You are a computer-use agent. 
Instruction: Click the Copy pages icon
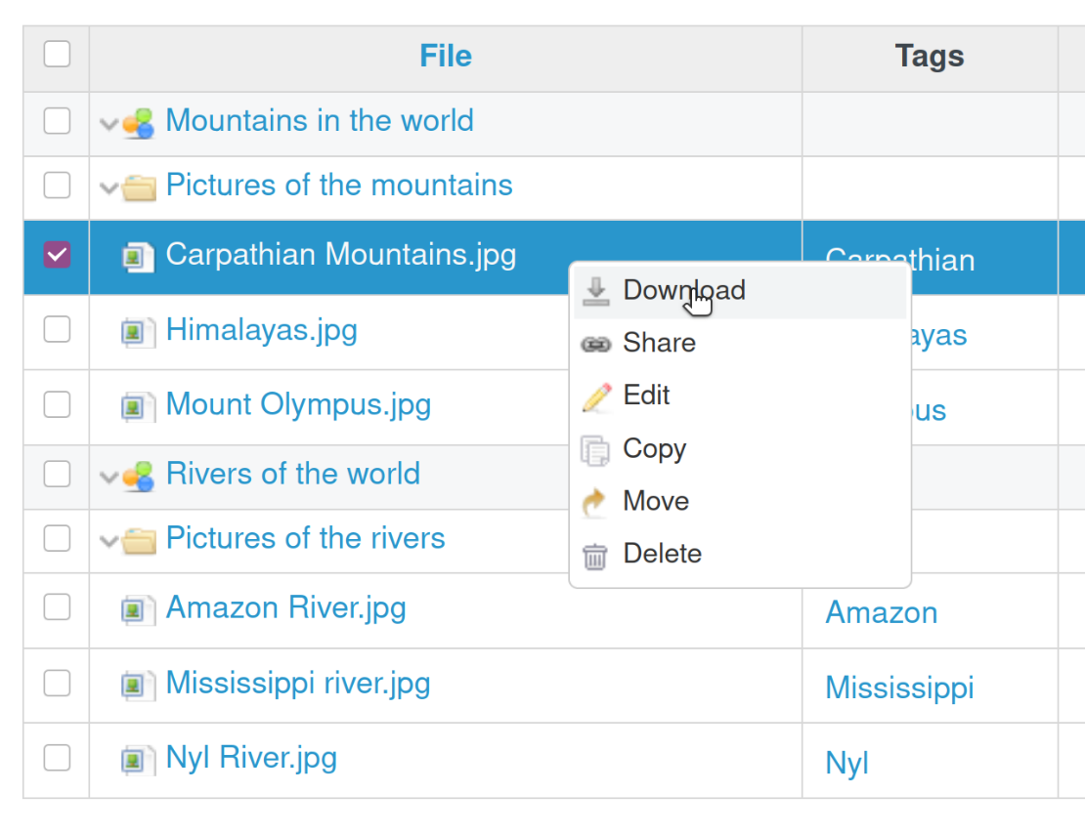pos(594,448)
